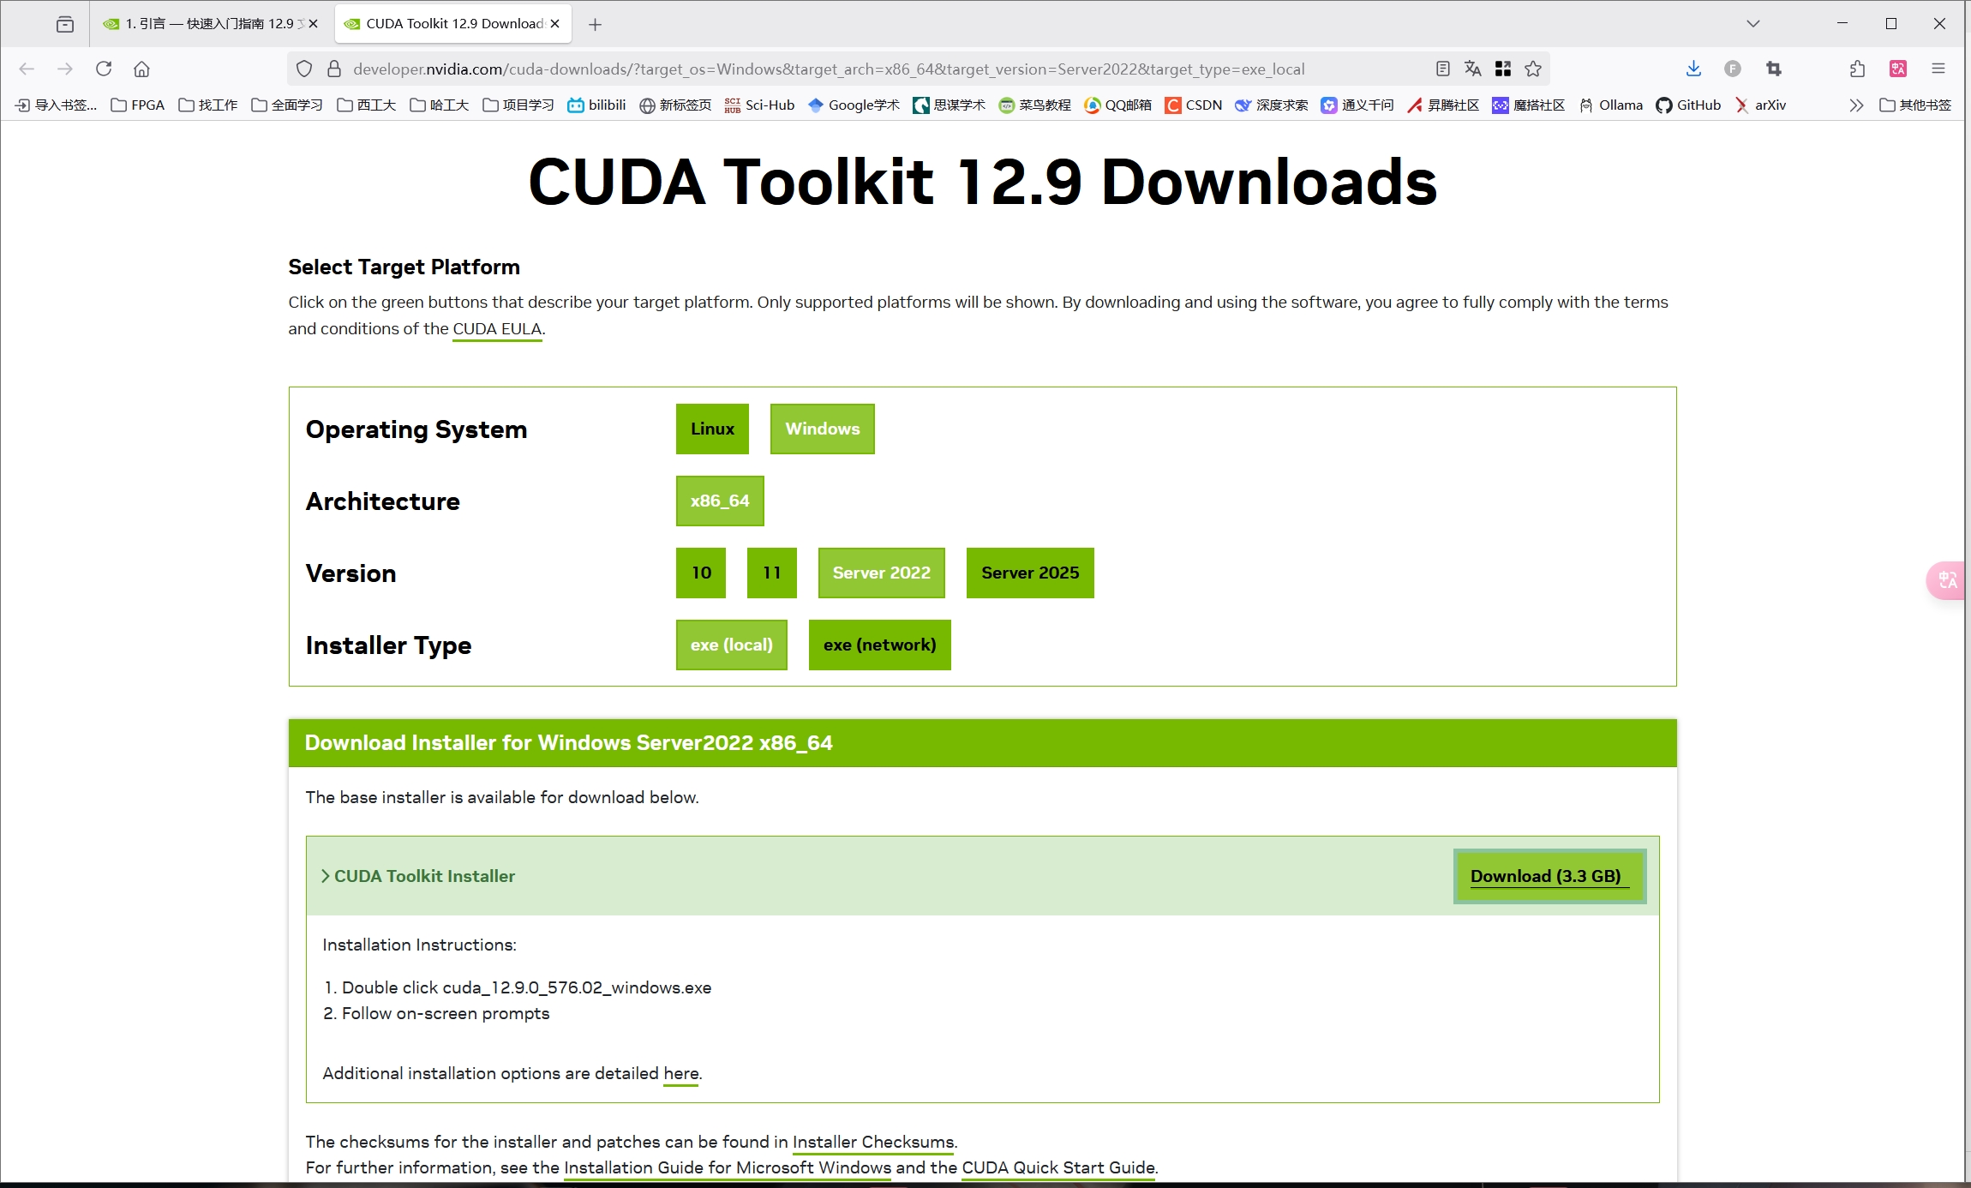Open the tracking protection shield icon
Viewport: 1971px width, 1188px height.
click(303, 69)
